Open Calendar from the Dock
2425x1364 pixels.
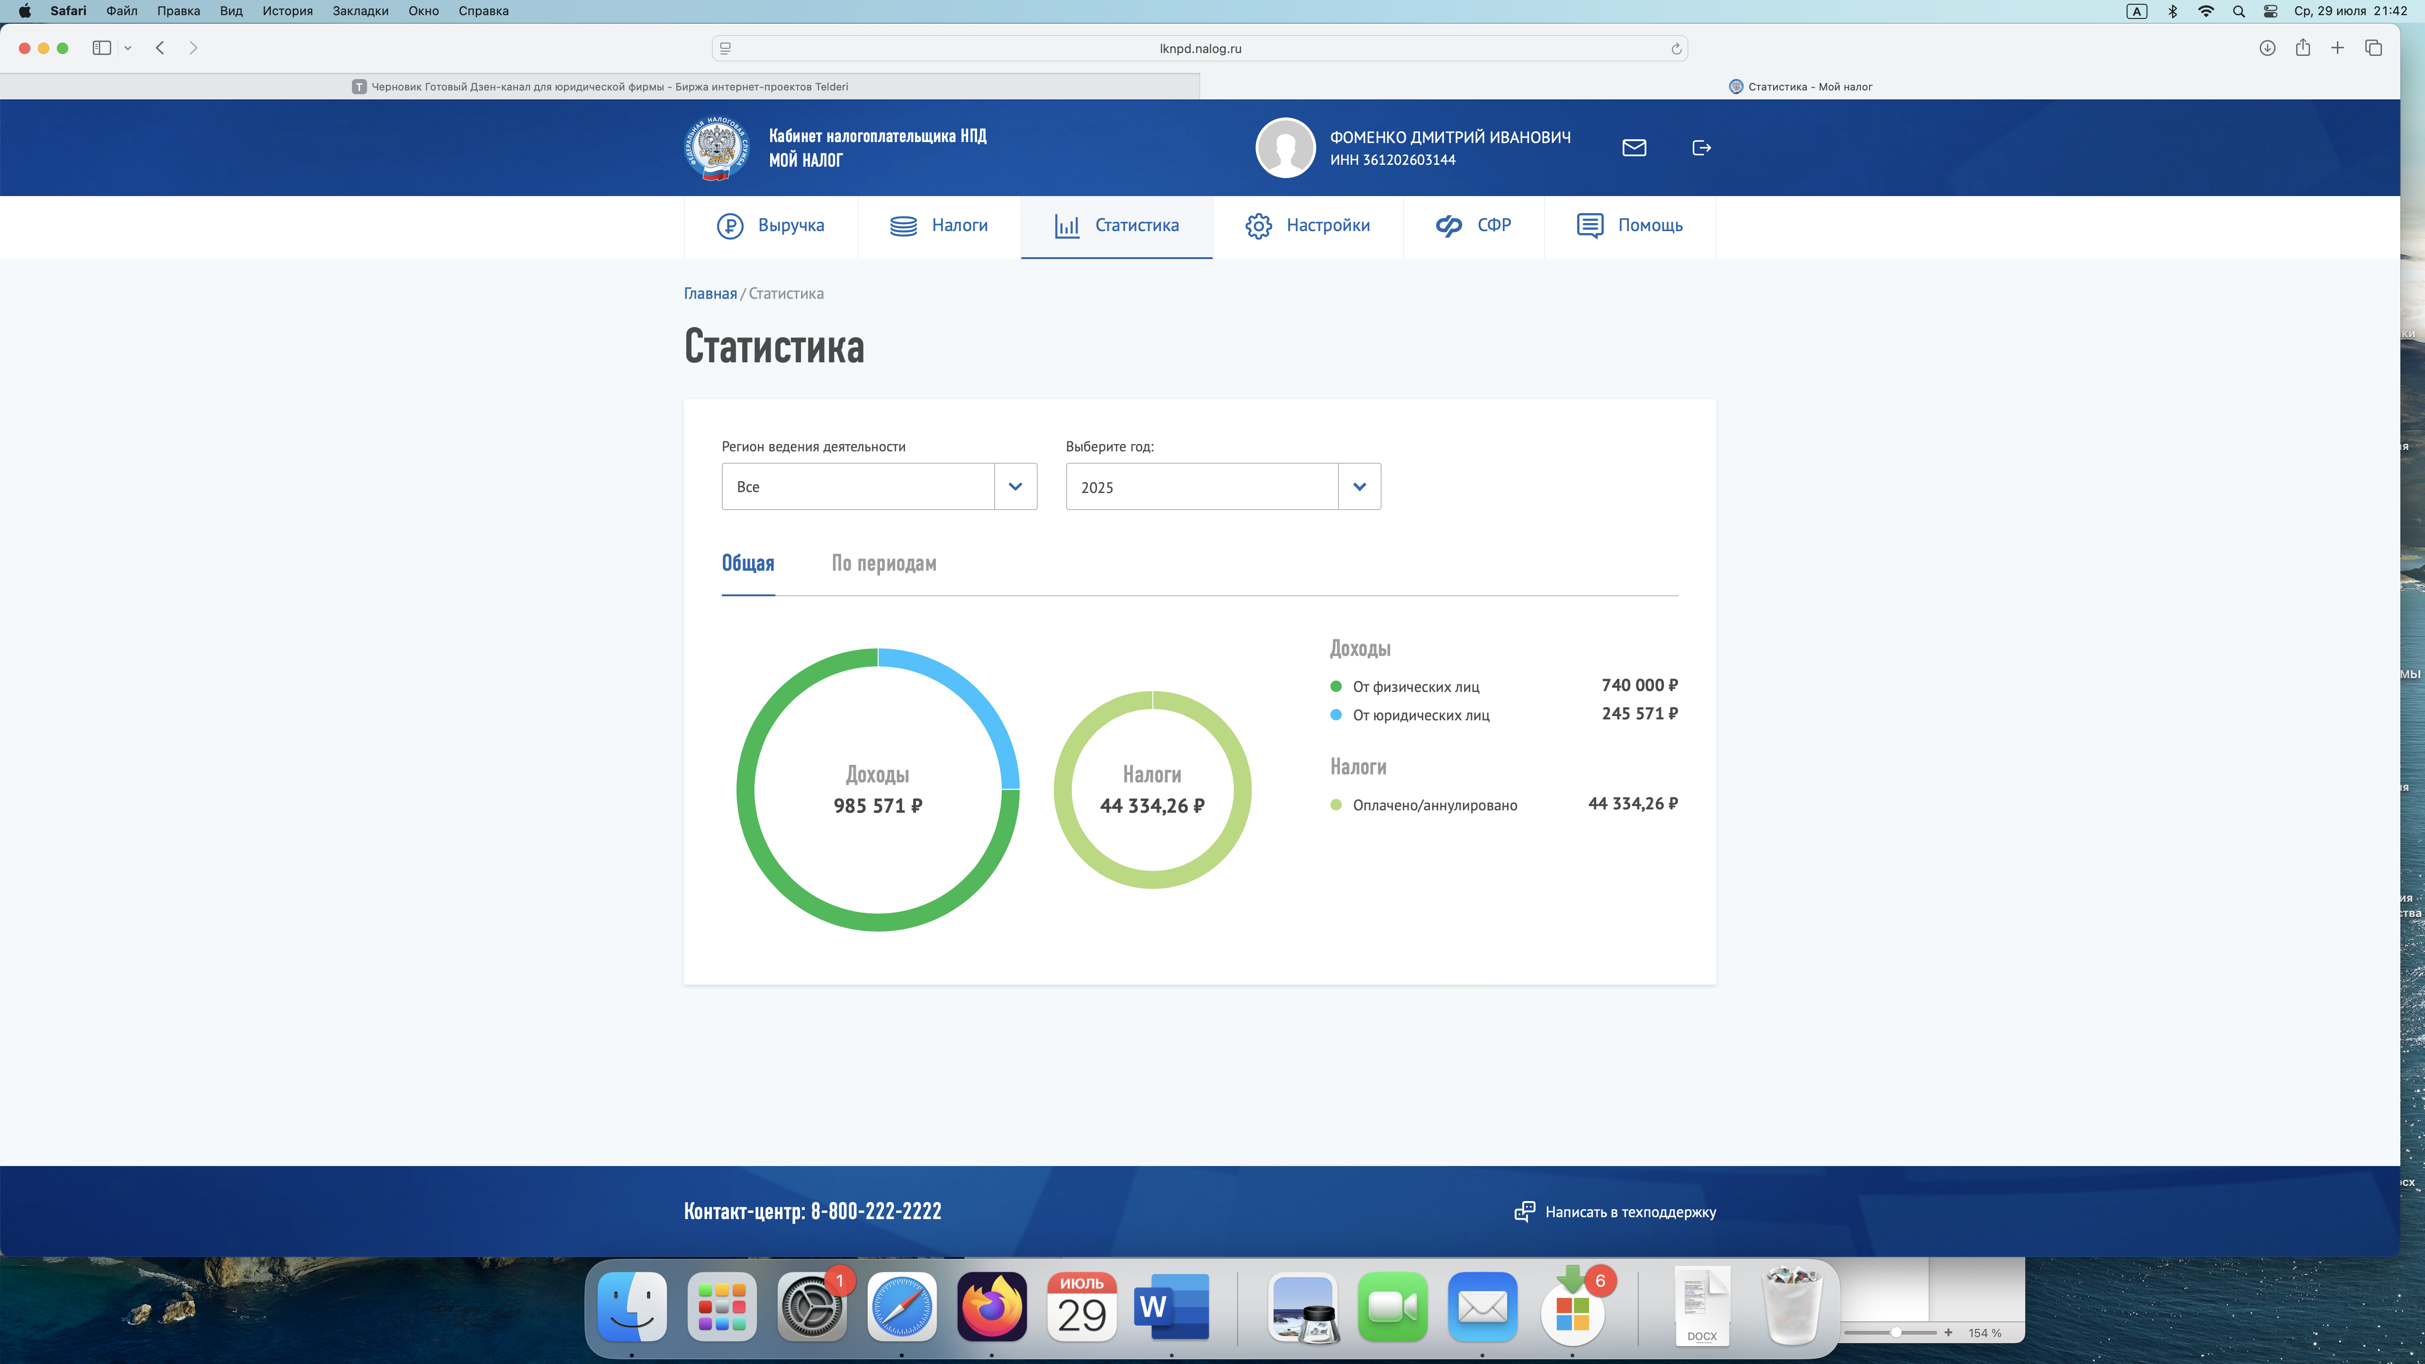pos(1082,1307)
